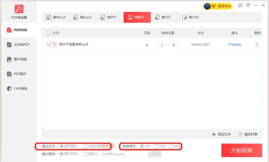Open the 图片转换 sidebar section
This screenshot has width=269, height=162.
(x=19, y=59)
